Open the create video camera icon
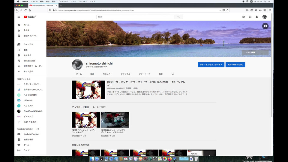This screenshot has width=288, height=162. [244, 17]
